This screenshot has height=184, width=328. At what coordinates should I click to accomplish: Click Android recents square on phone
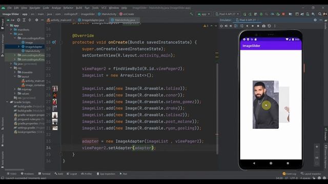288,163
